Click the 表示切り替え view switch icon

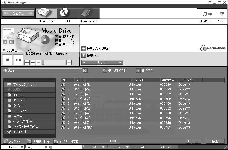click(105, 71)
